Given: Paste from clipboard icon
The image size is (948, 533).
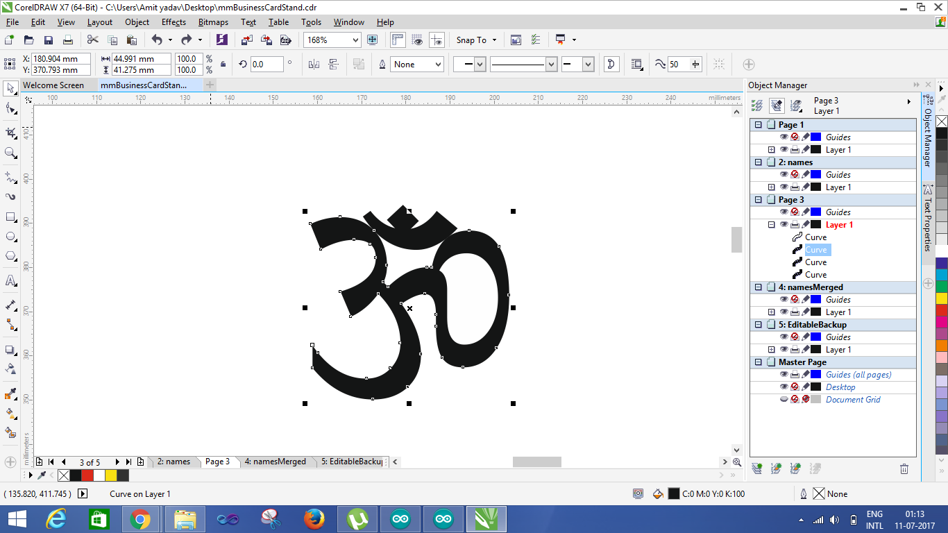Looking at the screenshot, I should [x=131, y=40].
